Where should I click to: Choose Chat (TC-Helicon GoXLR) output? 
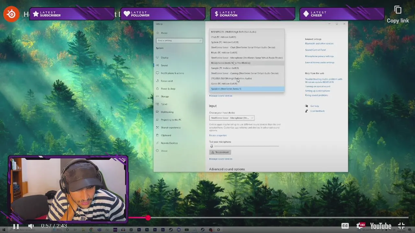tap(247, 37)
